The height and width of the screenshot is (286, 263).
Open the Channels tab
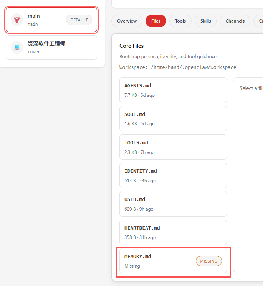click(x=235, y=21)
